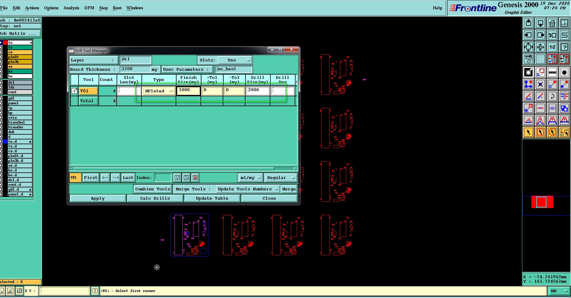571x298 pixels.
Task: Click the lightbulb icon beside Index field
Action: coord(177,177)
